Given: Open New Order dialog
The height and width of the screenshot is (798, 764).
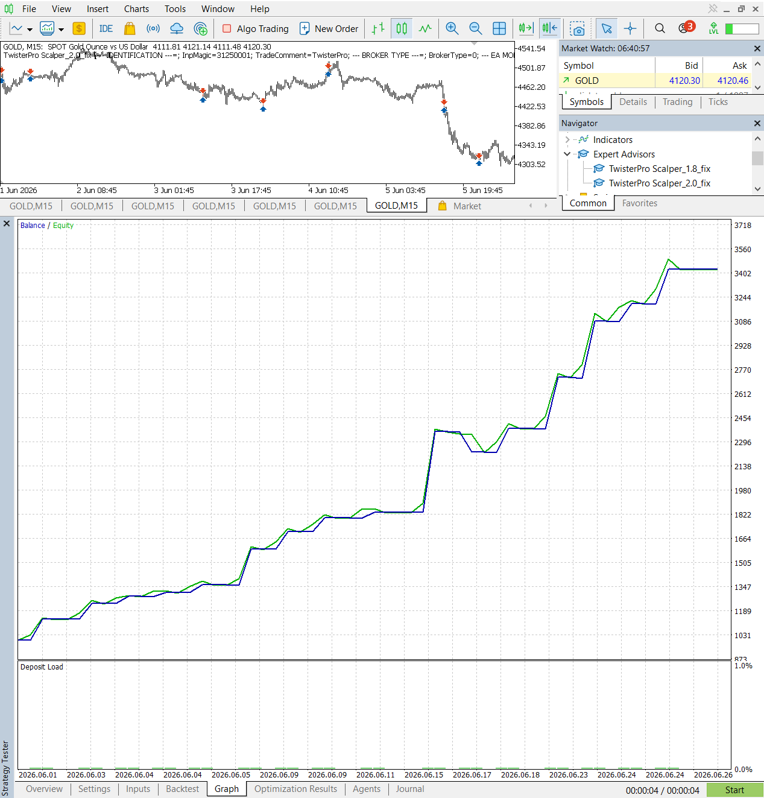Looking at the screenshot, I should (329, 28).
